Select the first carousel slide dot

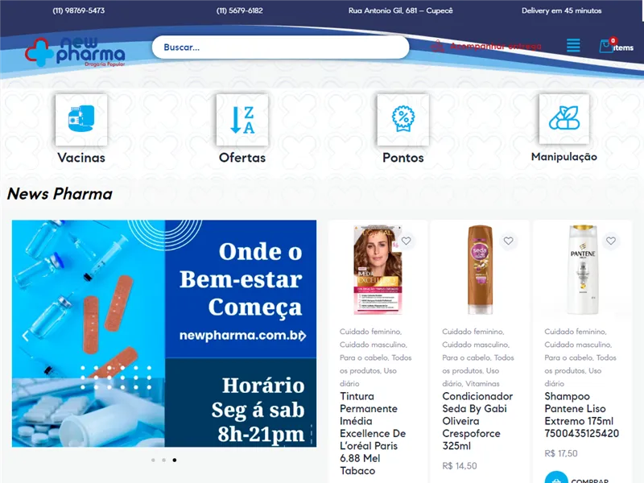pyautogui.click(x=152, y=460)
